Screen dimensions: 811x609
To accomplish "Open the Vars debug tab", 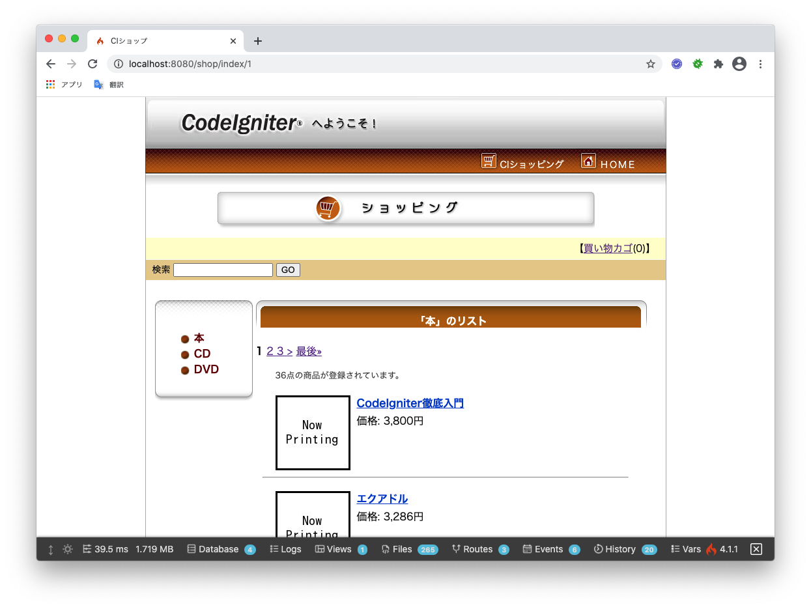I will tap(686, 549).
